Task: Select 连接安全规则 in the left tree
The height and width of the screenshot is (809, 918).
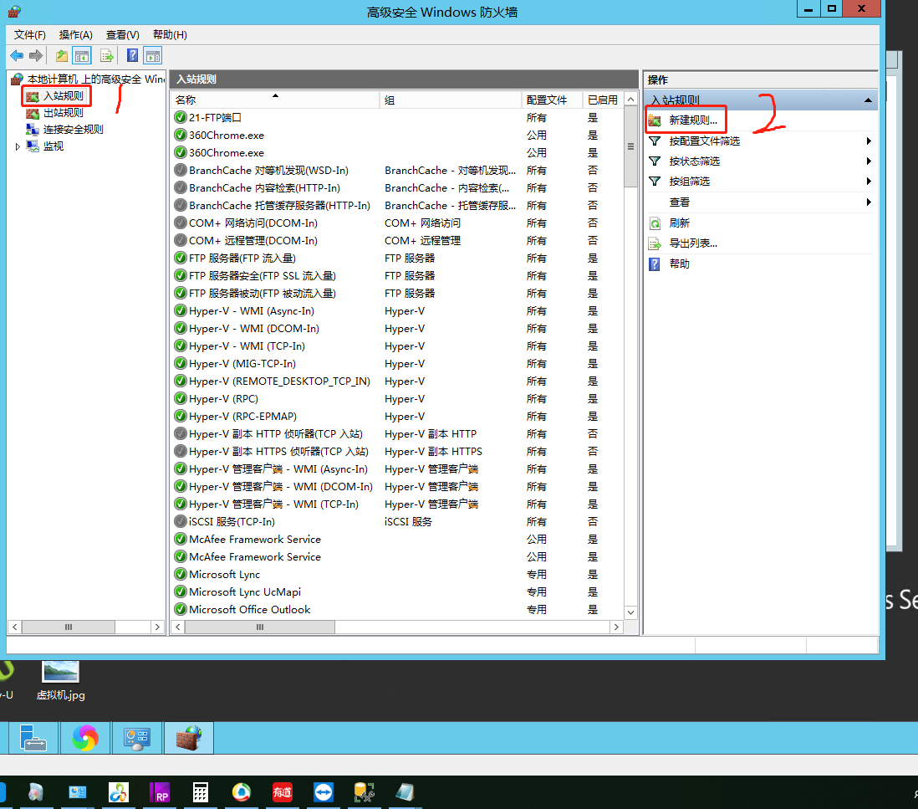Action: [74, 130]
